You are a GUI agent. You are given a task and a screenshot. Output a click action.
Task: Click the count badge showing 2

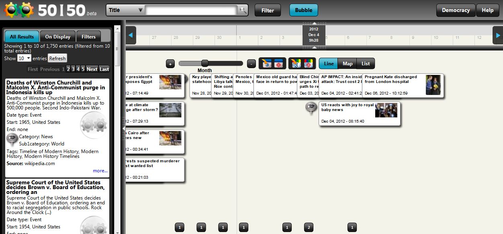[x=309, y=227]
